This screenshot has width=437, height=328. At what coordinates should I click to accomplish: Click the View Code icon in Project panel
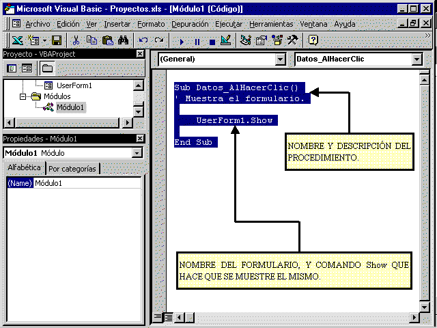tap(12, 68)
